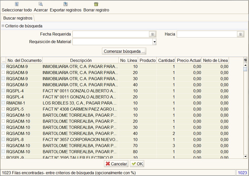Click quantity 2 in RQSADM-10 line 40
Viewport: 249px width, 176px height.
pyautogui.click(x=166, y=133)
